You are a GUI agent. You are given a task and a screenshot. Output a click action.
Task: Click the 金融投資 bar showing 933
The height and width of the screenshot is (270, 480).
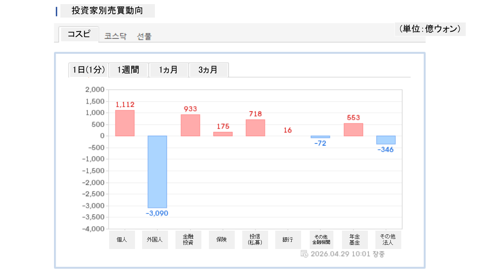[190, 125]
